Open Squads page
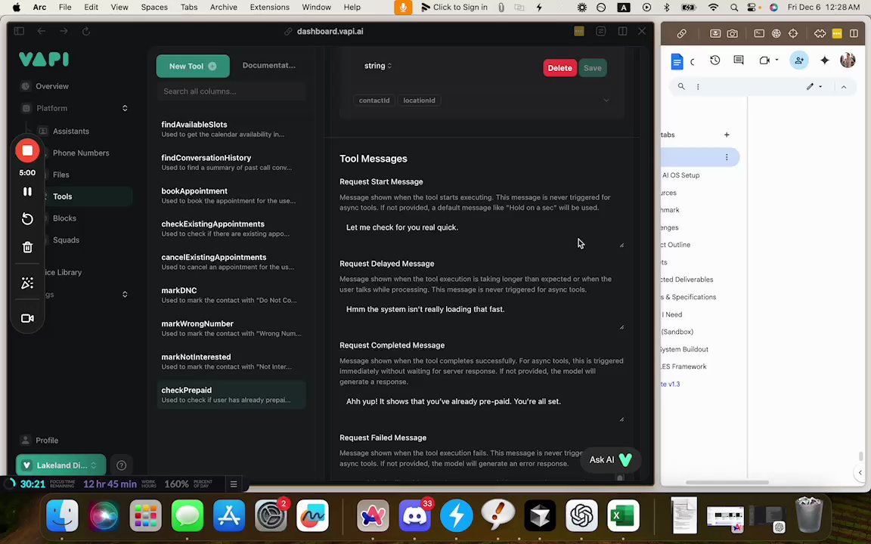 point(66,240)
